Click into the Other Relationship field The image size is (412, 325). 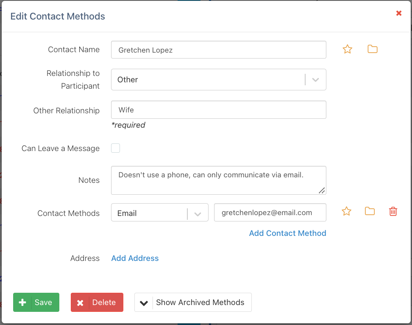pyautogui.click(x=218, y=110)
